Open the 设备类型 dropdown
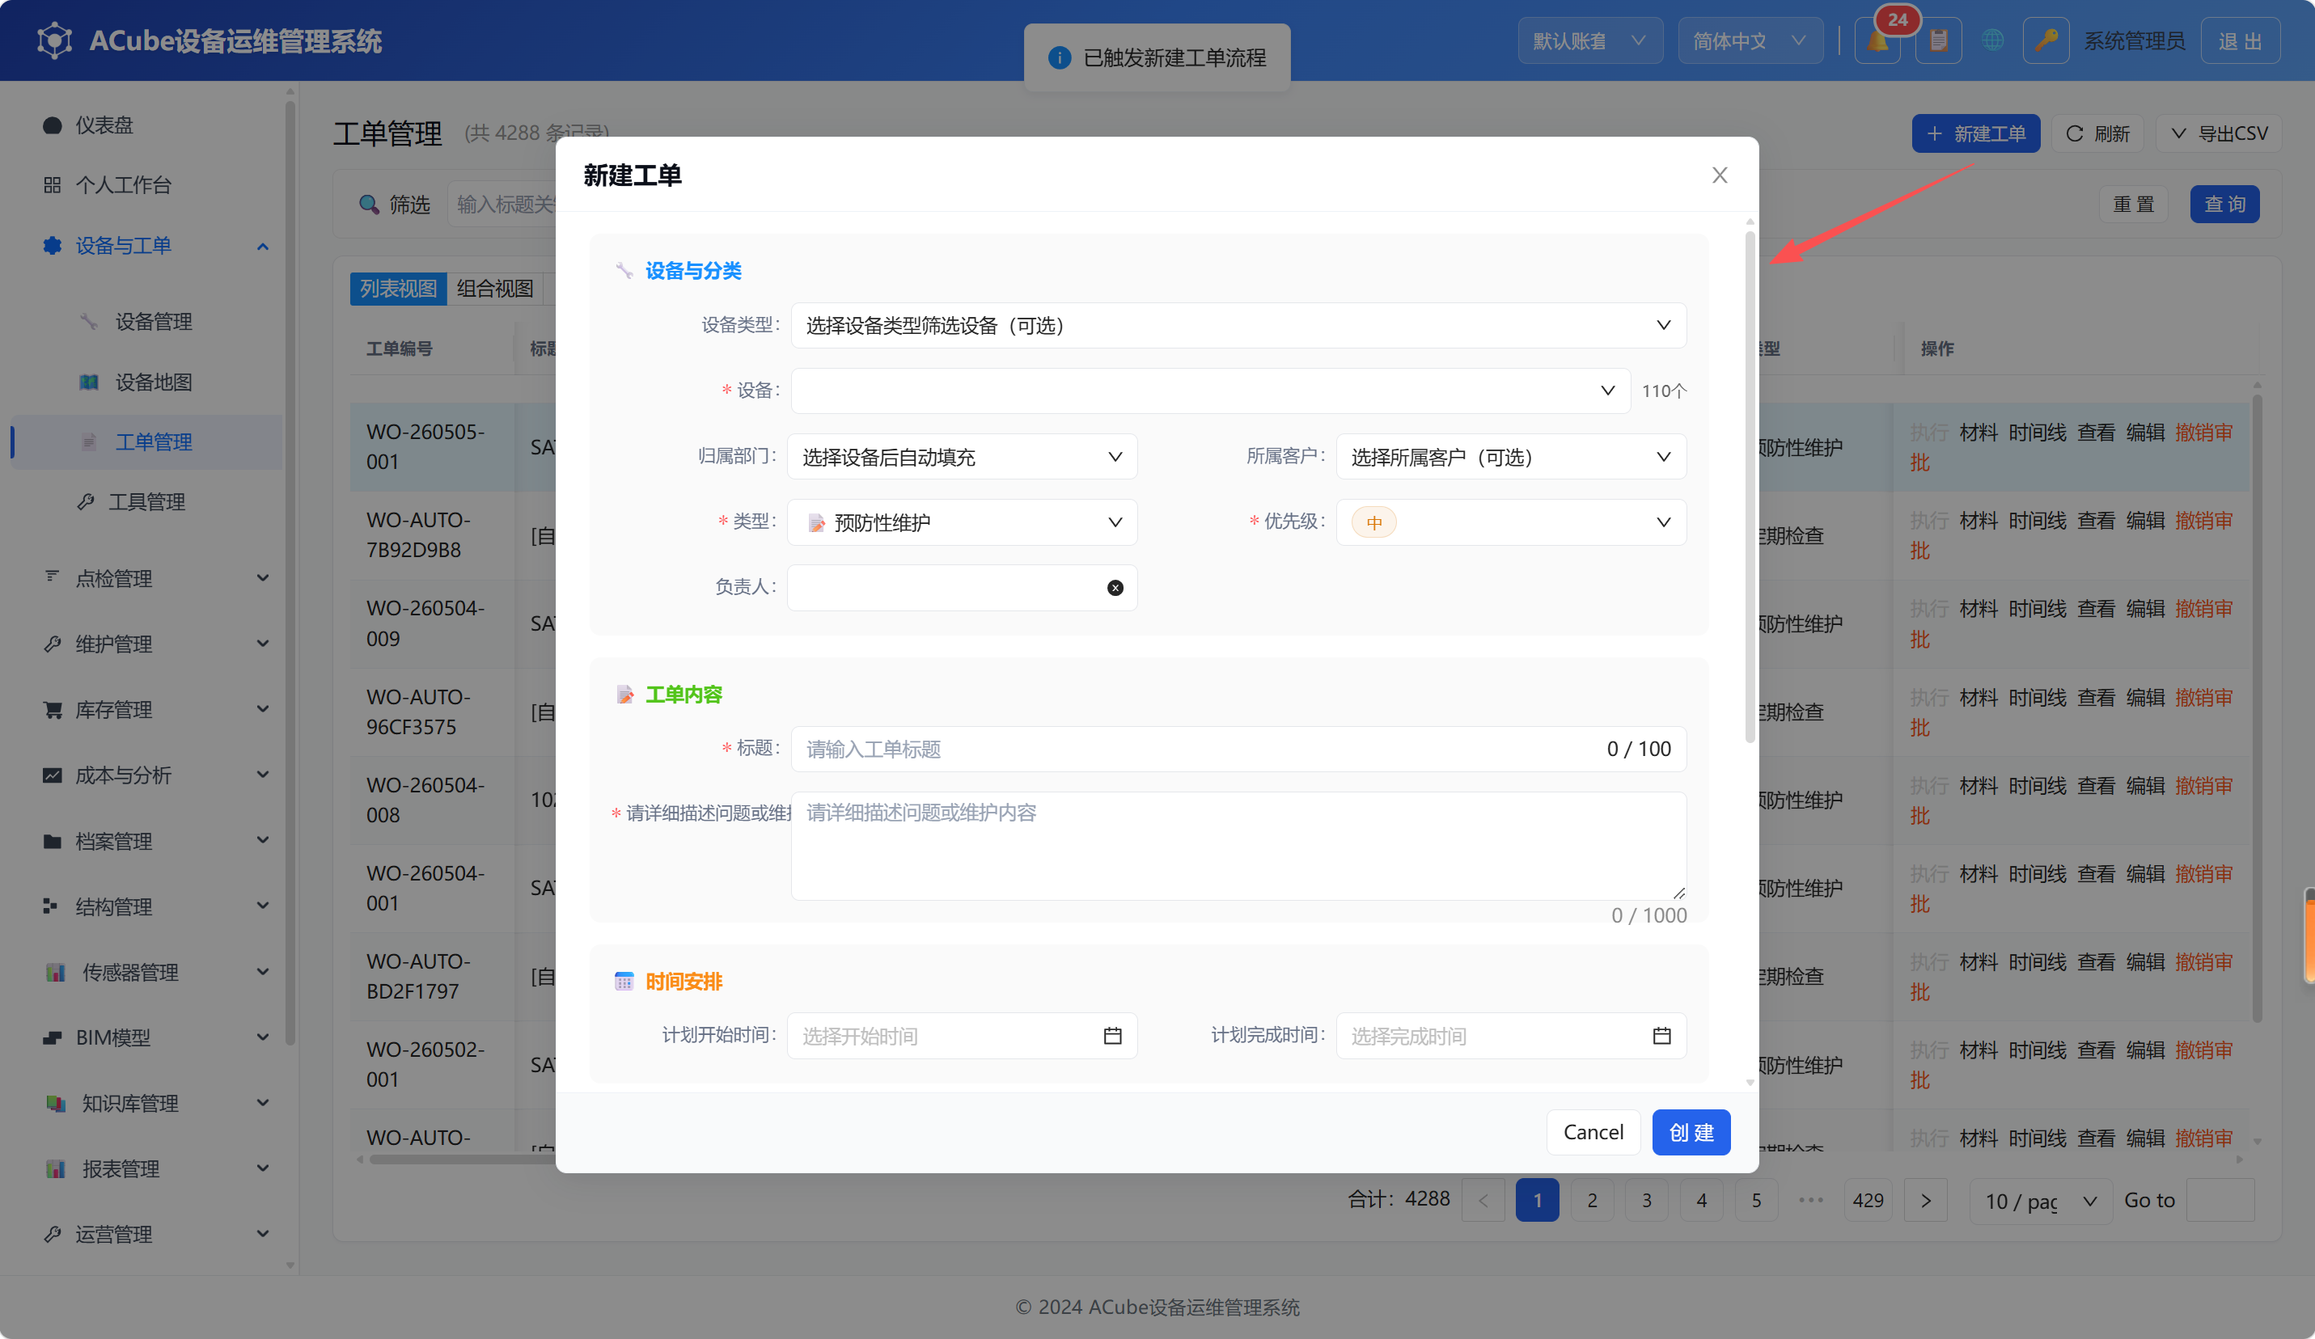Image resolution: width=2315 pixels, height=1339 pixels. point(1238,325)
